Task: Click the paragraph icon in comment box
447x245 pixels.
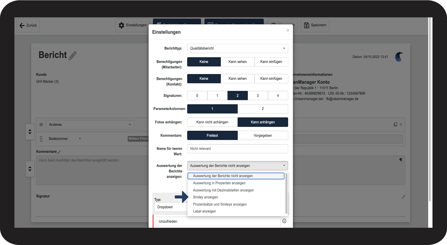Action: click(x=401, y=160)
